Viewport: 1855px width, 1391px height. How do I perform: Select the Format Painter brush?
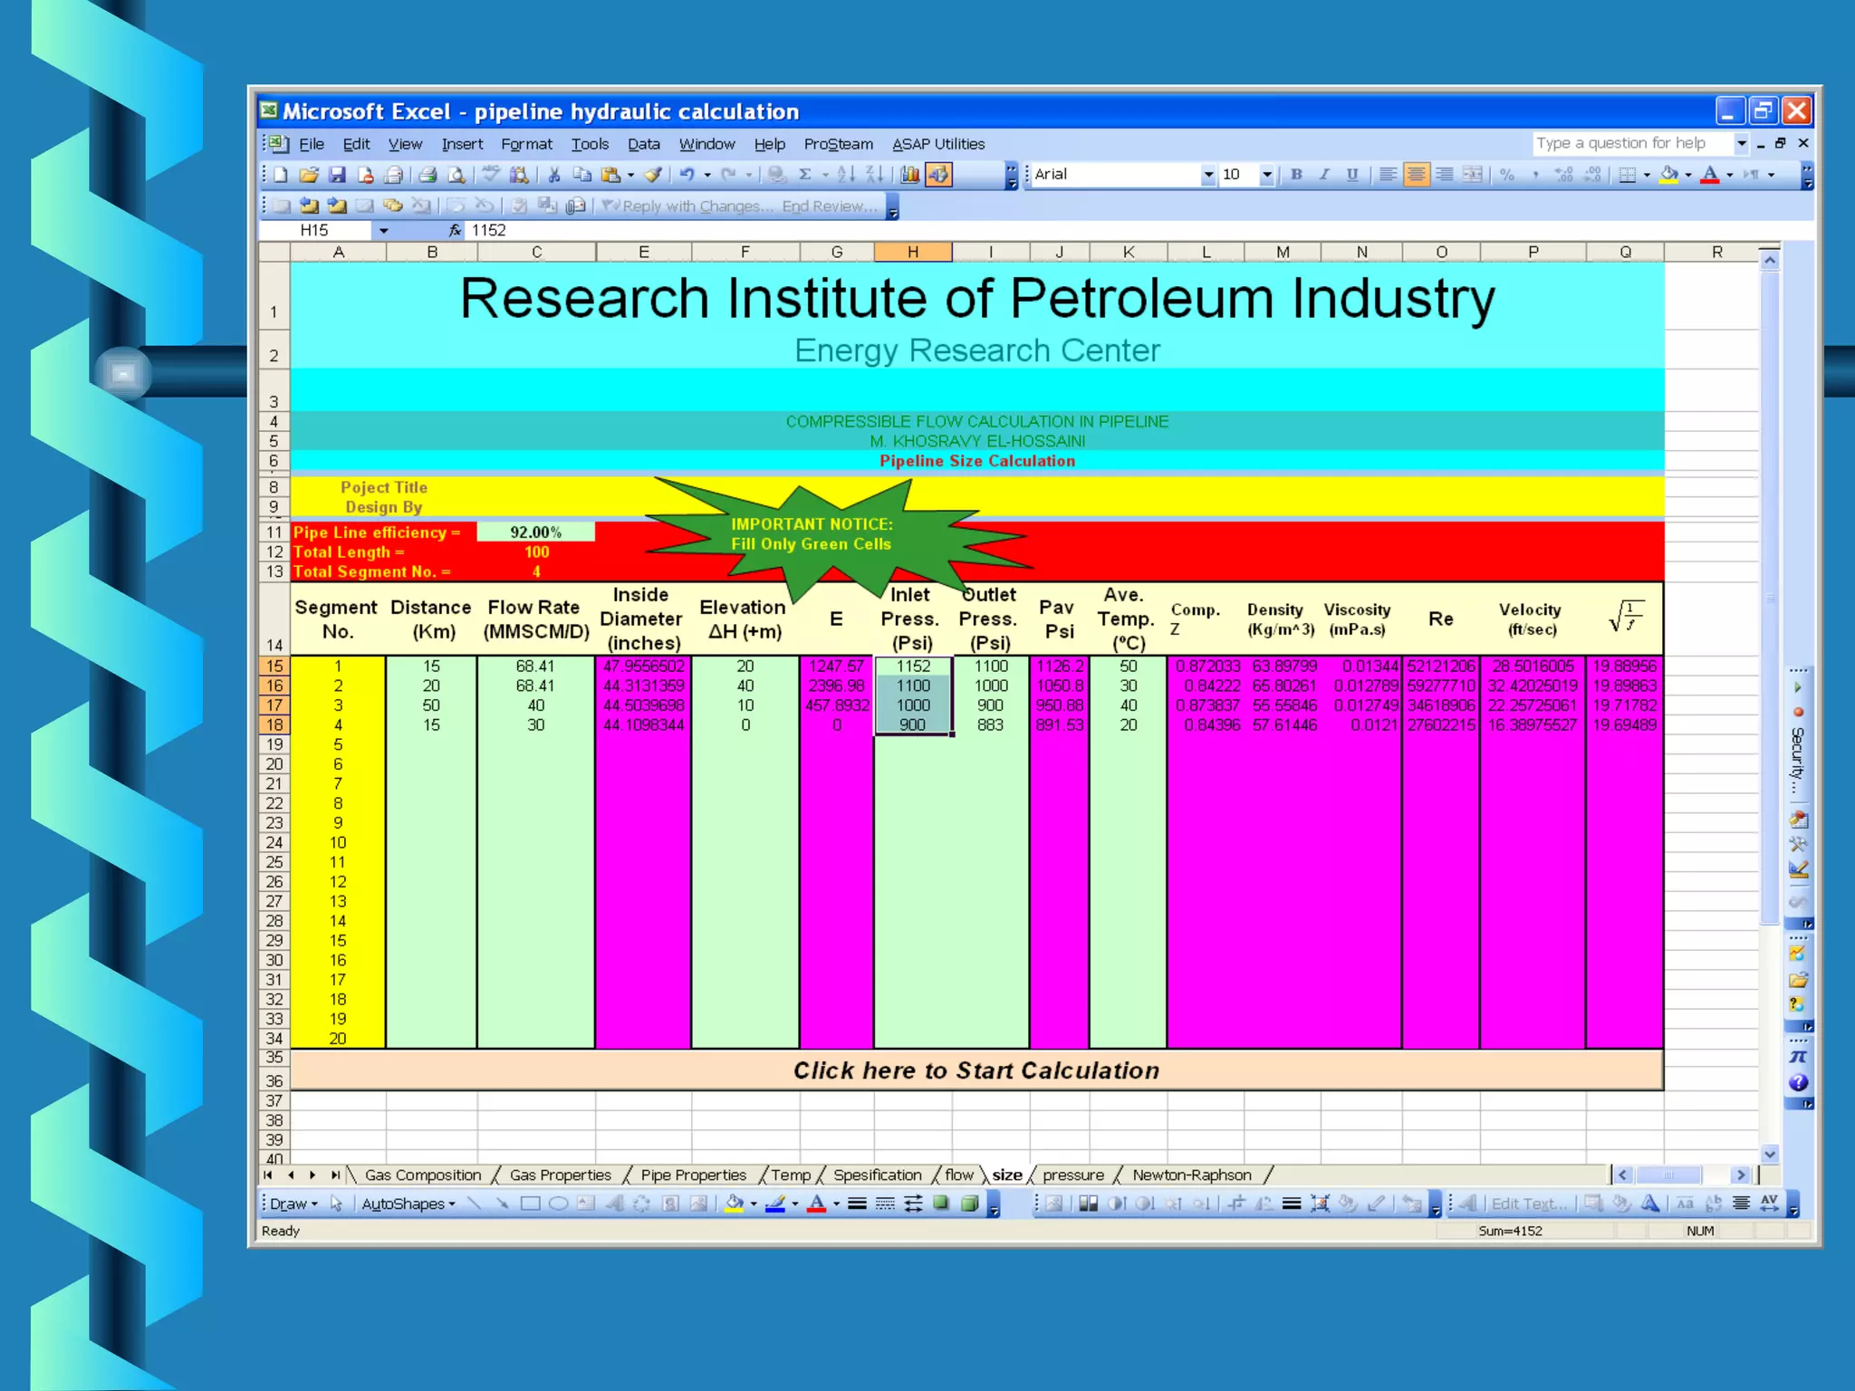653,175
